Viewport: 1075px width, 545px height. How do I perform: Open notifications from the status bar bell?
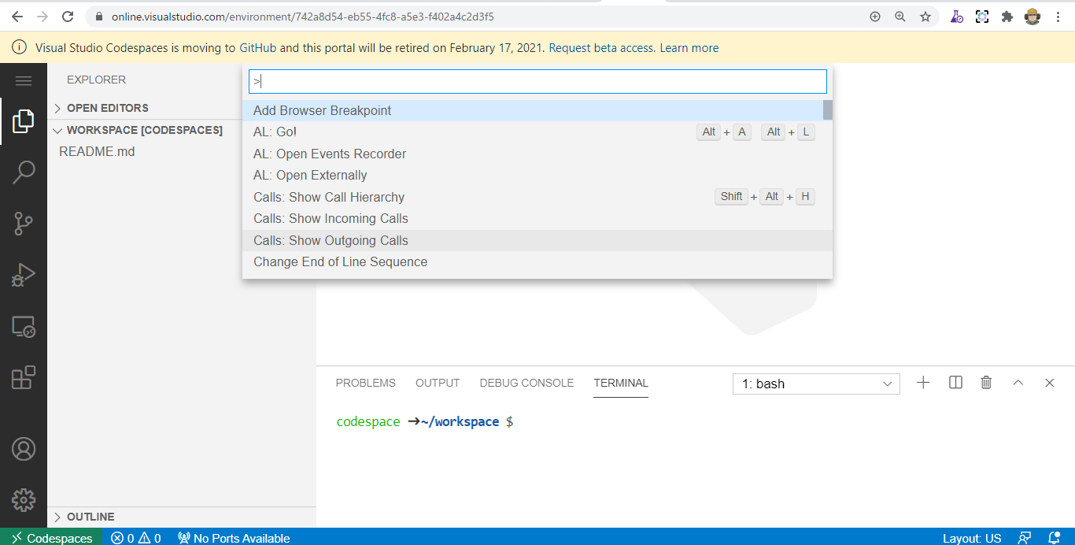pos(1055,538)
